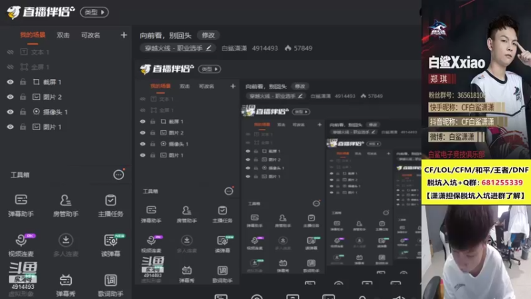Select the 截屏 1 source row label

(x=52, y=82)
